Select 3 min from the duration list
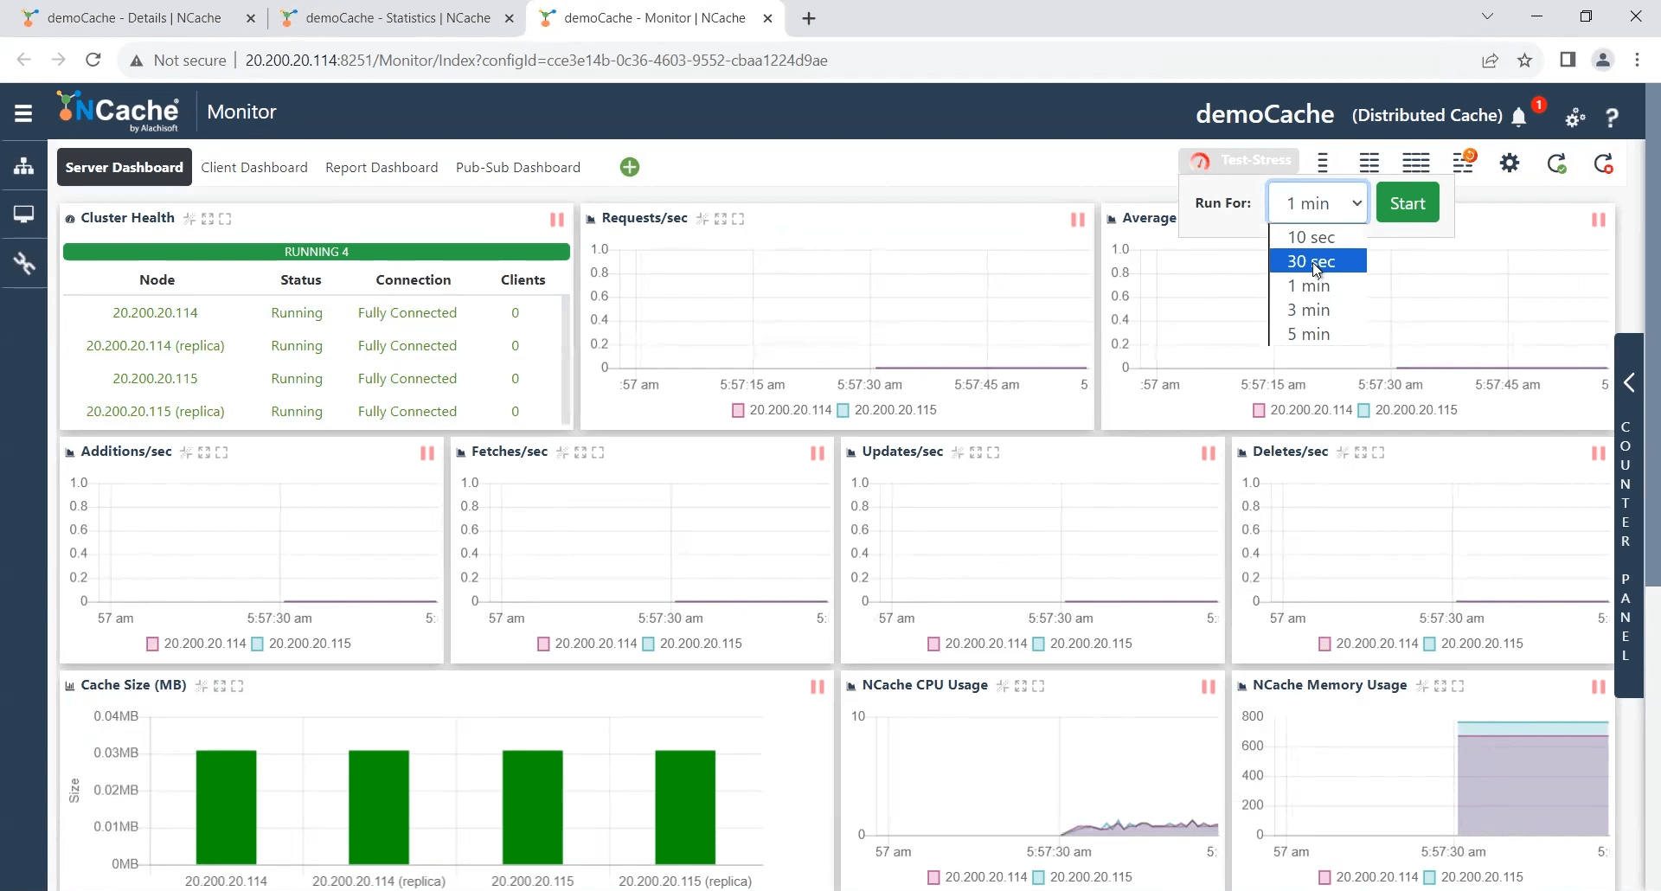 pyautogui.click(x=1318, y=310)
